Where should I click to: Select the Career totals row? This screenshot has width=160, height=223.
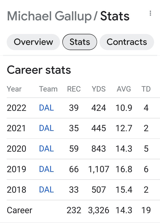coord(83,210)
